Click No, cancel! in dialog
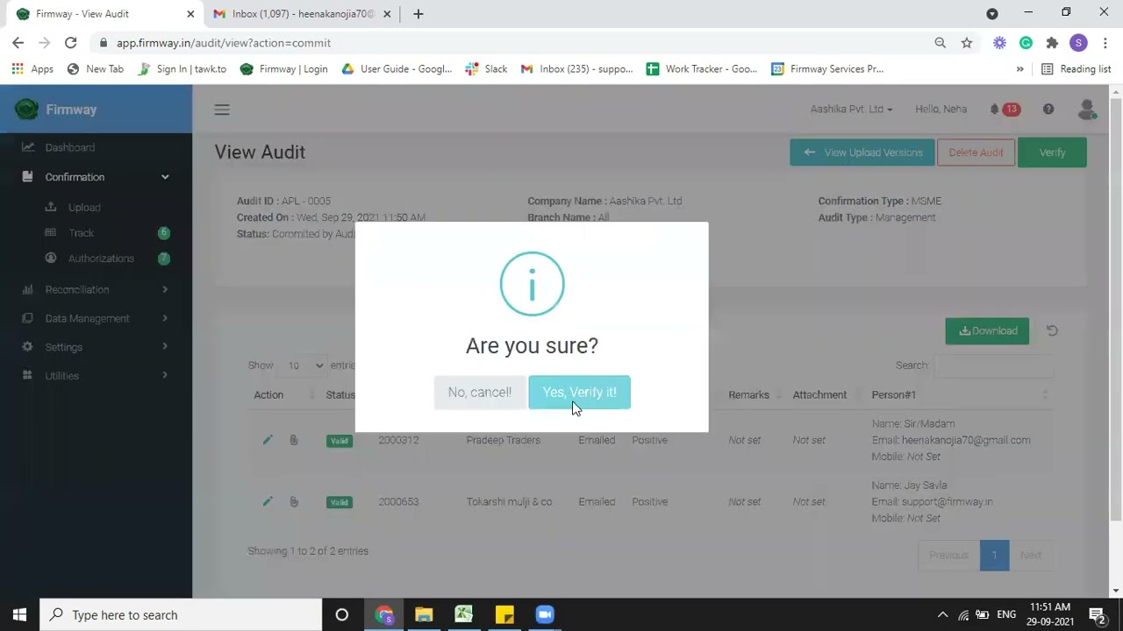Viewport: 1123px width, 631px height. 479,392
